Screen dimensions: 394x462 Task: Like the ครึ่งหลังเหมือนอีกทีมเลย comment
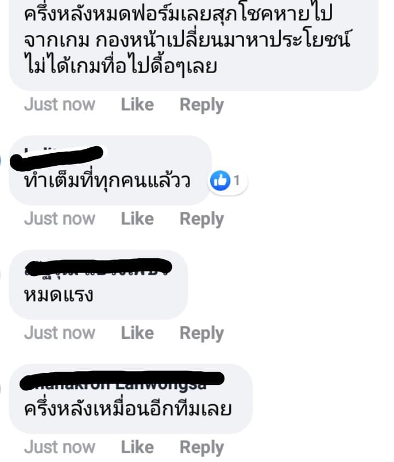pos(137,447)
